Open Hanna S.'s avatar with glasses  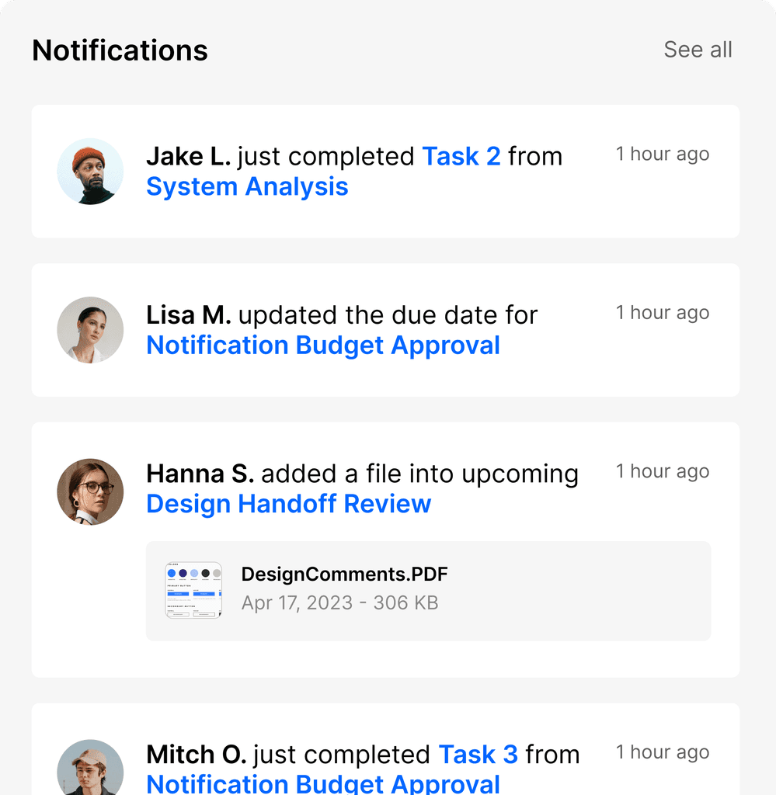click(x=90, y=491)
